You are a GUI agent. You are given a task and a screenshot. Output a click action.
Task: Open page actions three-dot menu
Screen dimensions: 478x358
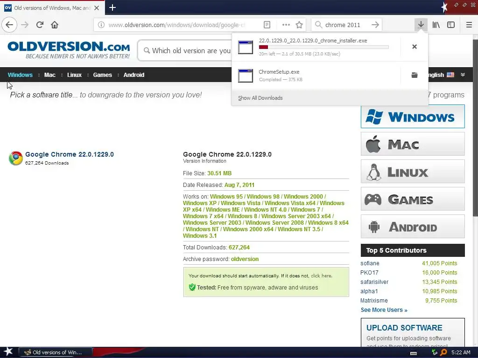click(x=286, y=25)
